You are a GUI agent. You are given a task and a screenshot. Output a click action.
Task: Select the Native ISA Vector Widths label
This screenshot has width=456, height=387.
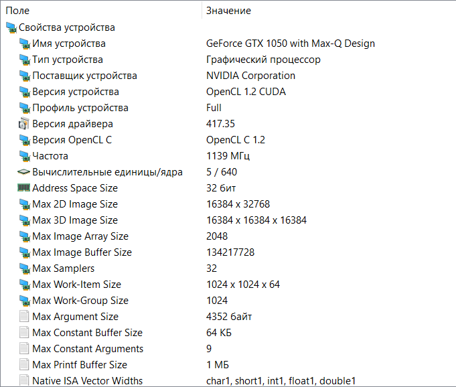click(88, 380)
